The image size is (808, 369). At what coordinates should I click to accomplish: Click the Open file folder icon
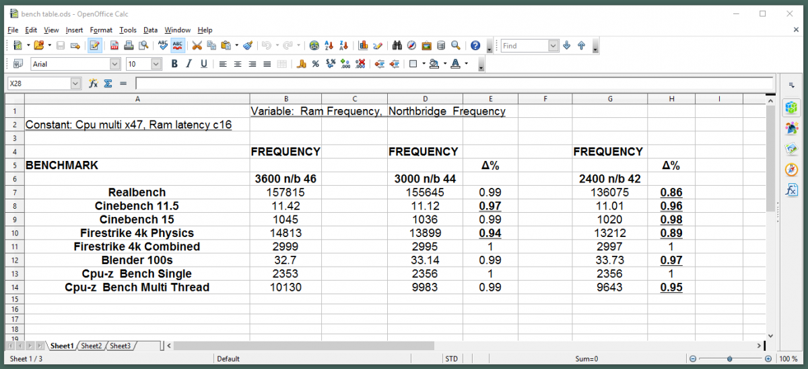(x=38, y=46)
